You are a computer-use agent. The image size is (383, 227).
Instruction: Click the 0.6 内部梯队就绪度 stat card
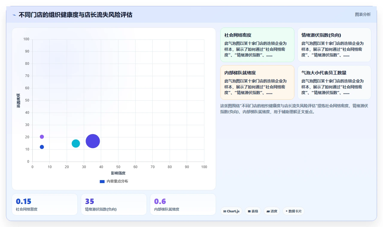[x=183, y=204]
